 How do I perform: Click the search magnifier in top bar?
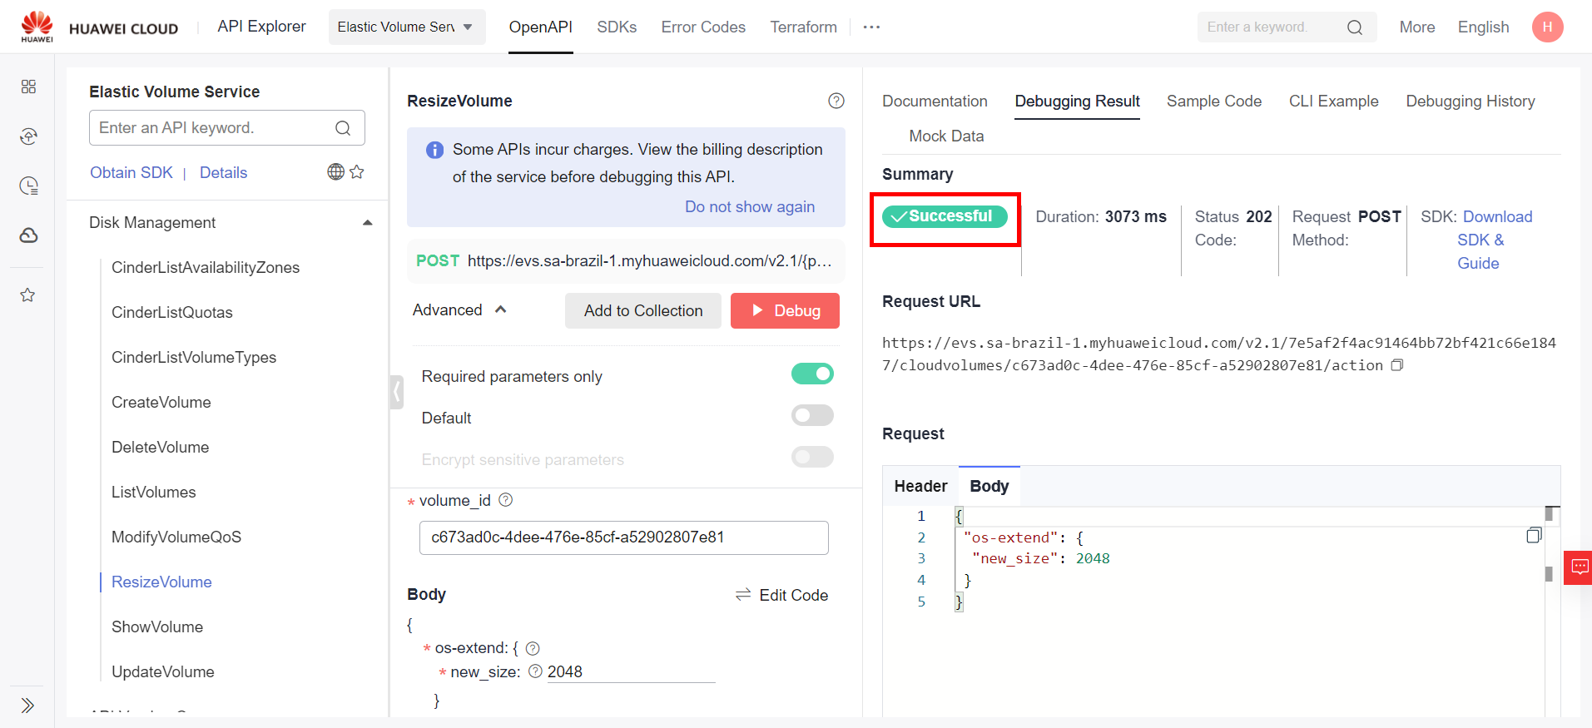[1354, 27]
